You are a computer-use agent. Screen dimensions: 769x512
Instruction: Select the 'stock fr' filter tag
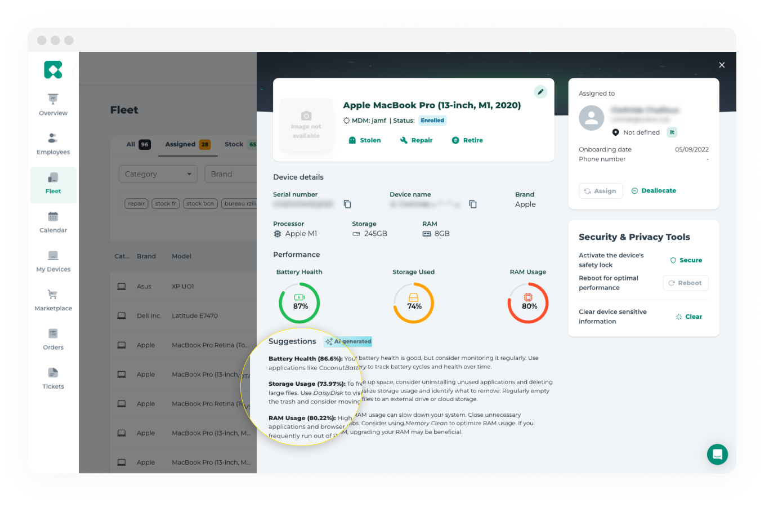click(166, 203)
